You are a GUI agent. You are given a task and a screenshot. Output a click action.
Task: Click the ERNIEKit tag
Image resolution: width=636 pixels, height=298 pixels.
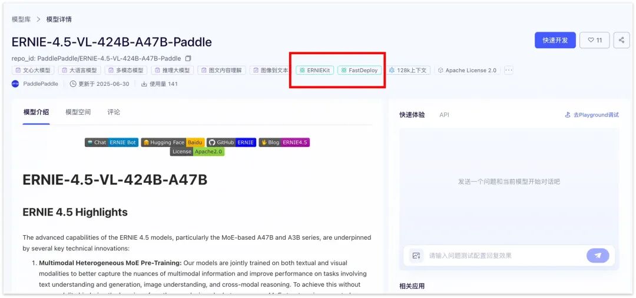(314, 70)
